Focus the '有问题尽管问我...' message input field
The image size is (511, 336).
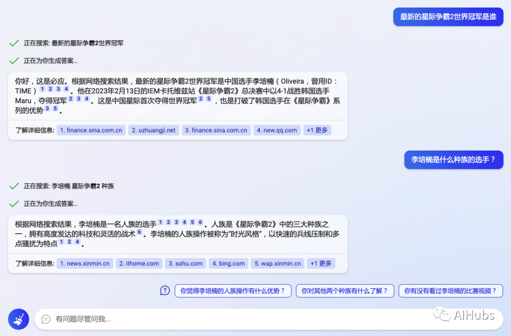pyautogui.click(x=269, y=319)
